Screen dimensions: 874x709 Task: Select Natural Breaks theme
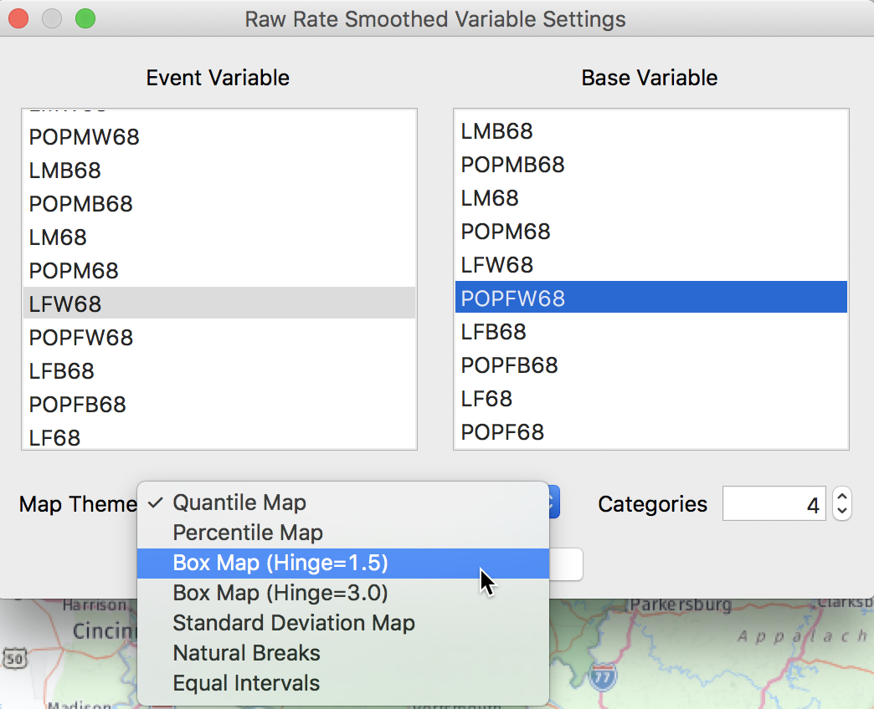342,653
